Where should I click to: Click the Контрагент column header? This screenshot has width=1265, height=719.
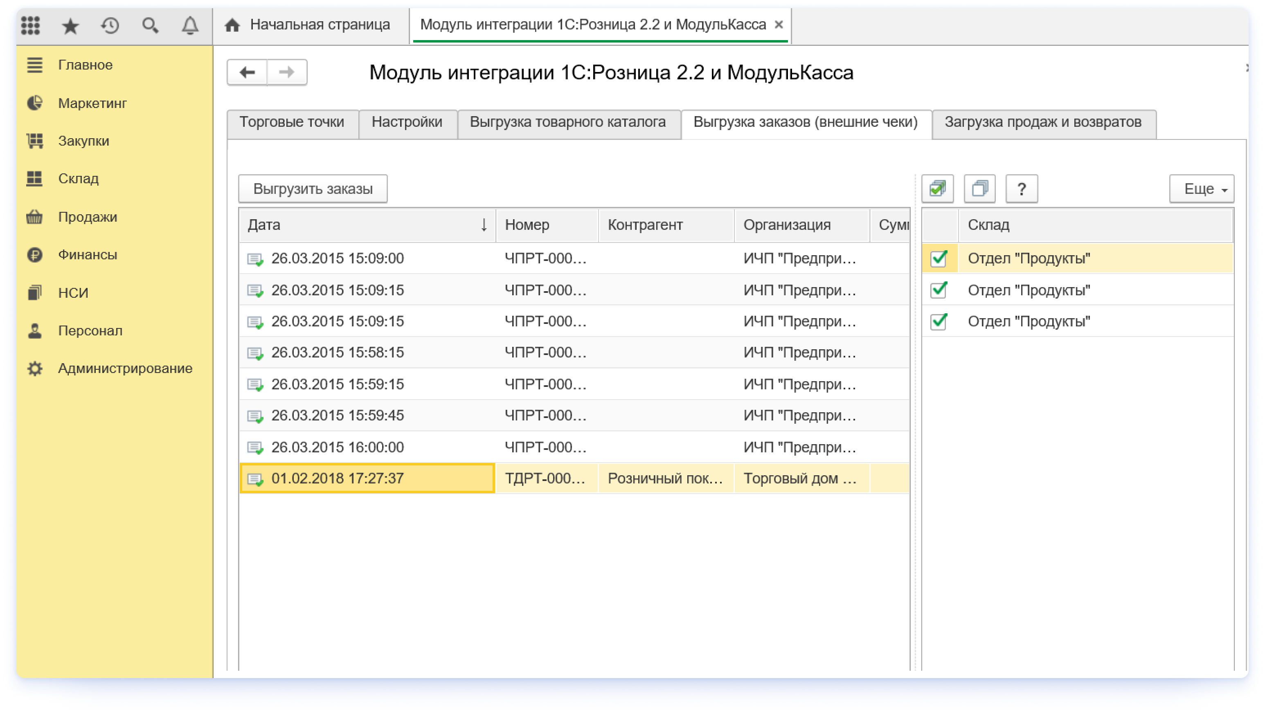click(x=666, y=225)
